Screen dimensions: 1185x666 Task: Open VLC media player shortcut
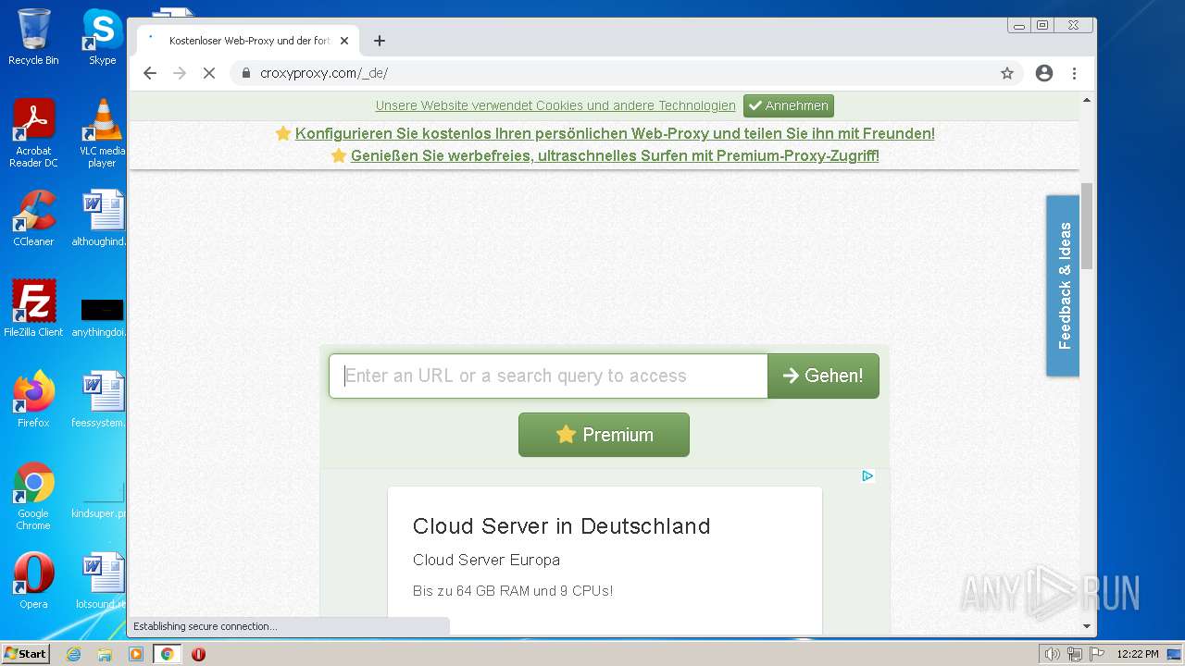[102, 133]
